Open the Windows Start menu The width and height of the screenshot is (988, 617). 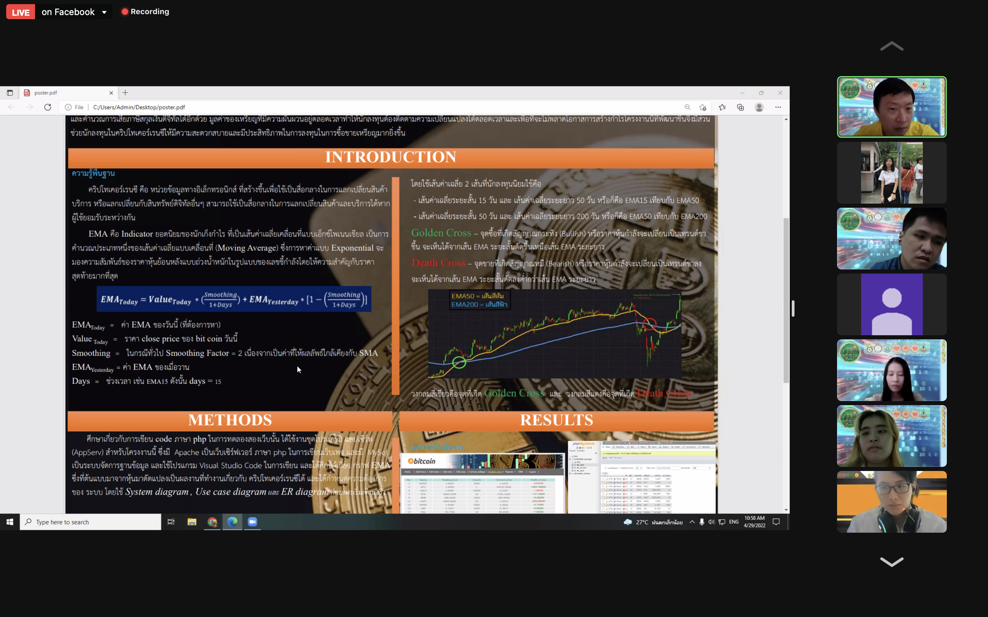pyautogui.click(x=10, y=522)
